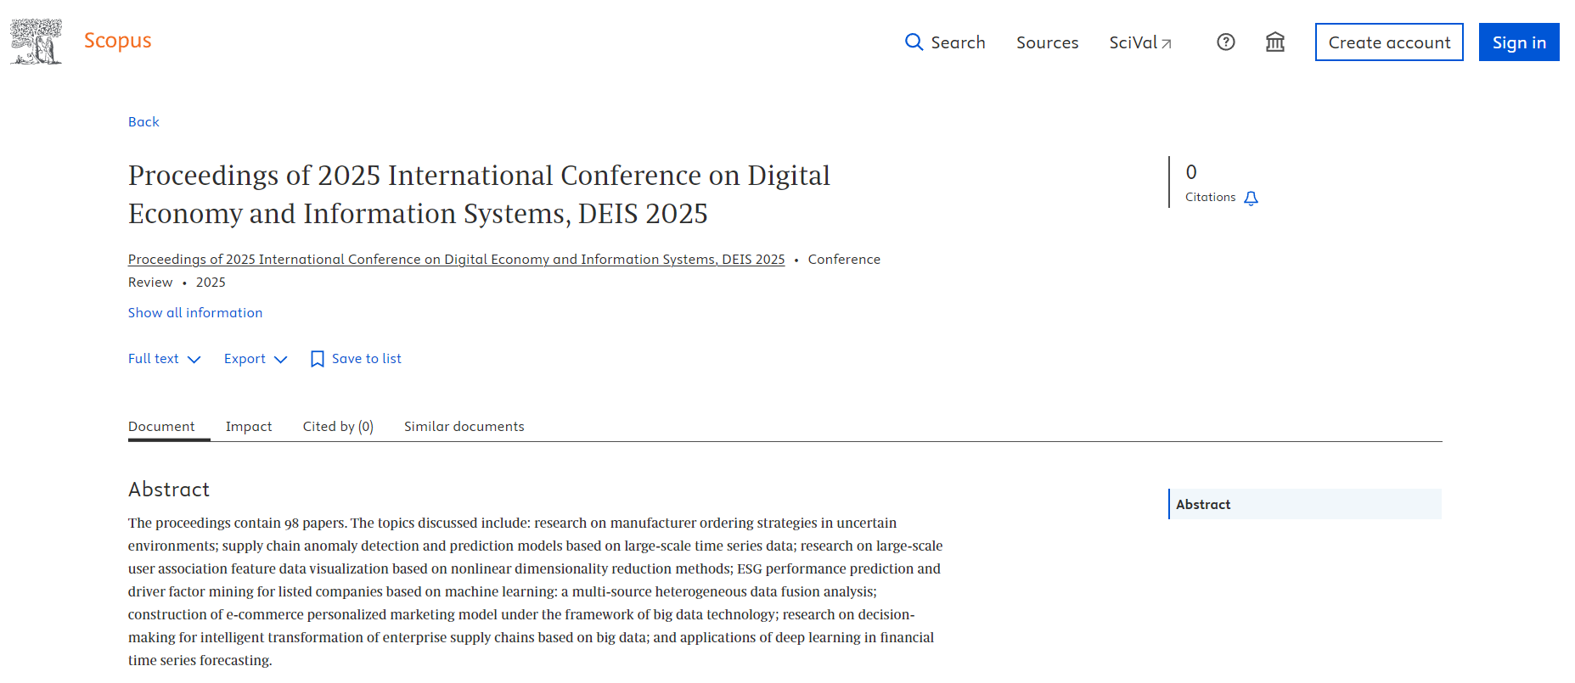The width and height of the screenshot is (1575, 683).
Task: Click the Elsevier tree logo
Action: pyautogui.click(x=36, y=42)
